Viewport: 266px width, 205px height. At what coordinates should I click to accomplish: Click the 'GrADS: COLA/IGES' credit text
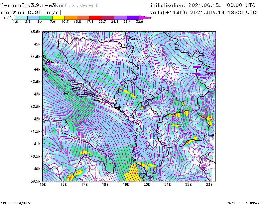[16, 203]
